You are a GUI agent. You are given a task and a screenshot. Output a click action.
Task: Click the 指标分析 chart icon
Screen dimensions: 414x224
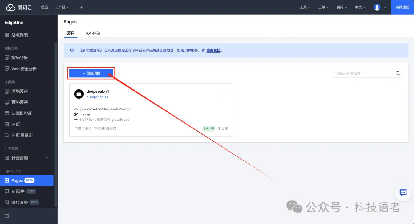(7, 58)
